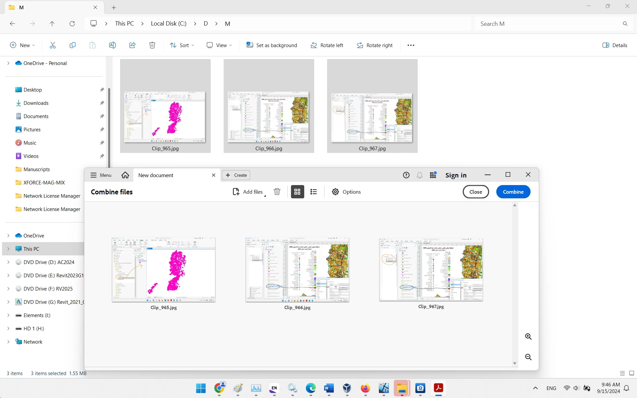Screen dimensions: 637x398
Task: Zoom out on the combine thumbnails
Action: pyautogui.click(x=528, y=357)
